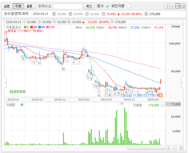Click the 시 open-price icon
Image resolution: width=189 pixels, height=153 pixels.
click(54, 14)
